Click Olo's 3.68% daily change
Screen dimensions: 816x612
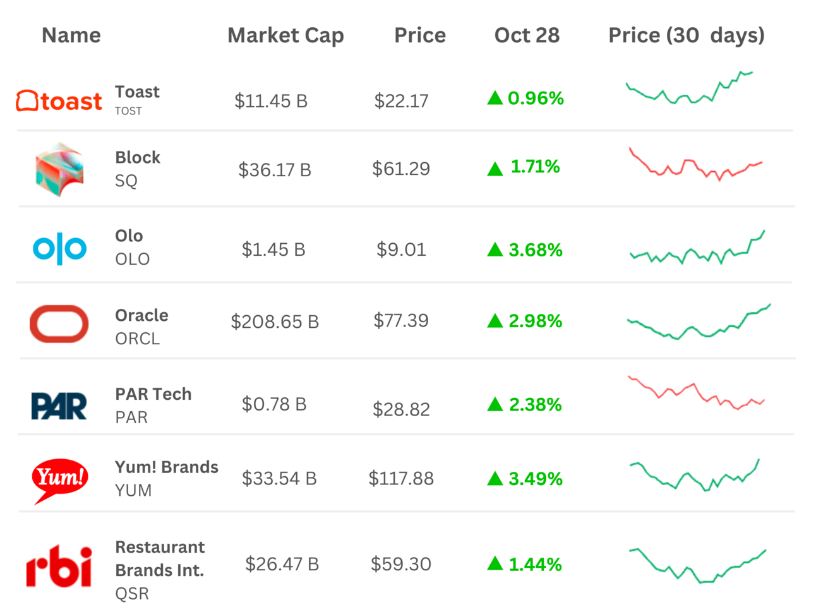[x=536, y=250]
